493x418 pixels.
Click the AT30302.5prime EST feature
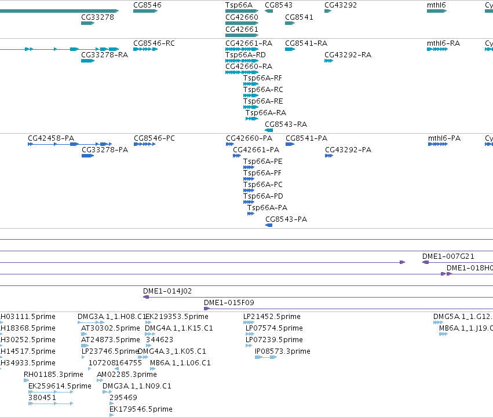click(x=84, y=334)
